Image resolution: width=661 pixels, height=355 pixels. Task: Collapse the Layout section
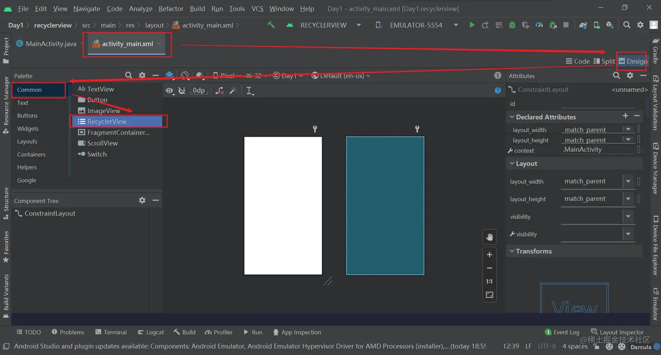(x=512, y=163)
